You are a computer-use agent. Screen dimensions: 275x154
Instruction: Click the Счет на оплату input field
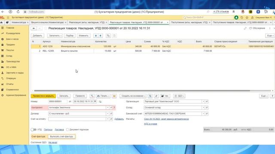click(77, 119)
